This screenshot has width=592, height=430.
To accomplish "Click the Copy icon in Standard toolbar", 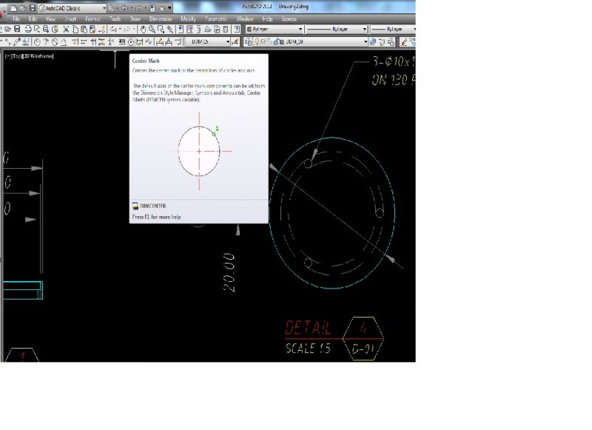I will [75, 29].
